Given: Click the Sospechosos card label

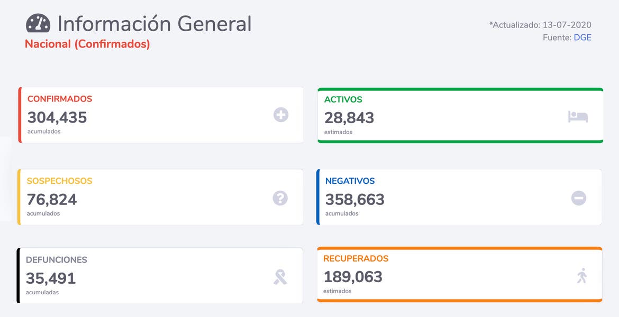Looking at the screenshot, I should pos(59,181).
